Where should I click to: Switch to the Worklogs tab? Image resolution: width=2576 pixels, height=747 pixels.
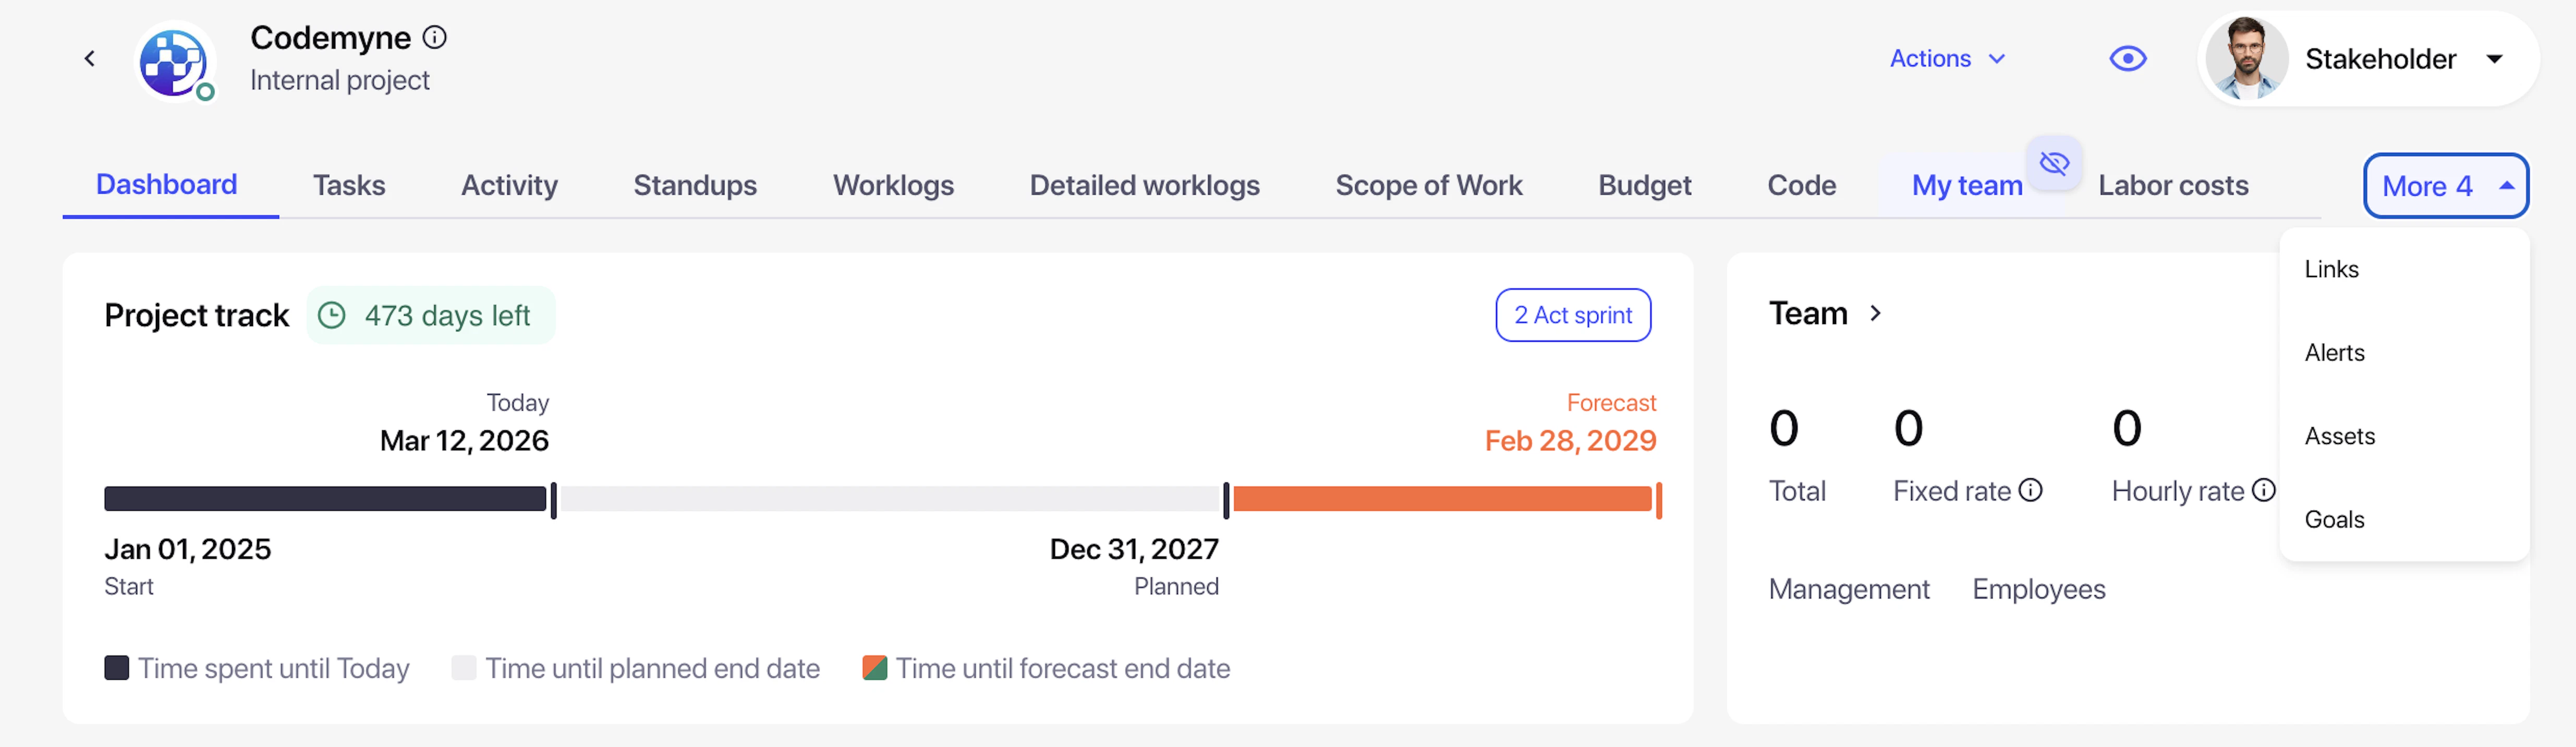pyautogui.click(x=893, y=186)
